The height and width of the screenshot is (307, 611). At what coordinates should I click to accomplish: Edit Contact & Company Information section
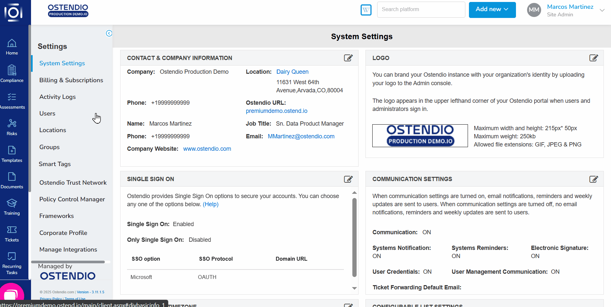pyautogui.click(x=348, y=58)
